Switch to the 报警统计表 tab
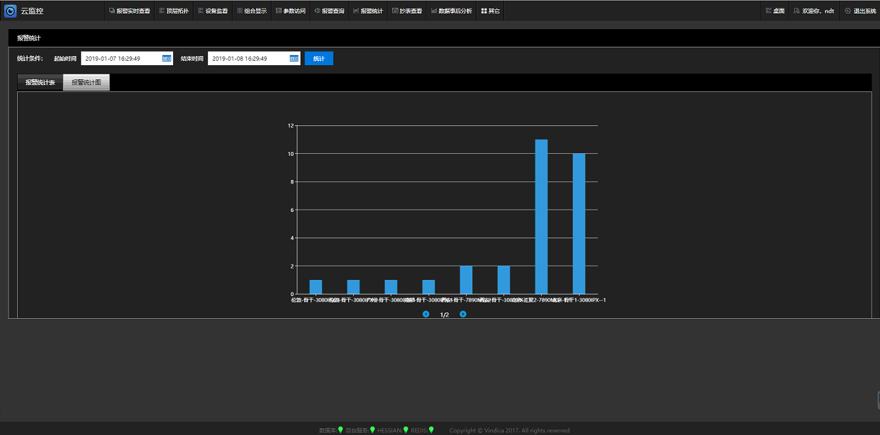Screen dimensions: 880x435 (x=40, y=83)
